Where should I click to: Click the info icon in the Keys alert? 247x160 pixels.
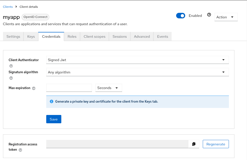coord(52,102)
